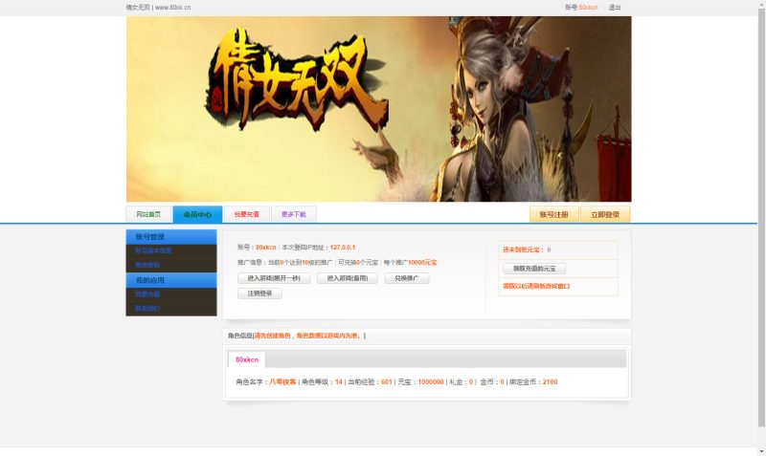The height and width of the screenshot is (456, 766).
Task: Click the 80xkcn account name in top bar
Action: coord(588,8)
